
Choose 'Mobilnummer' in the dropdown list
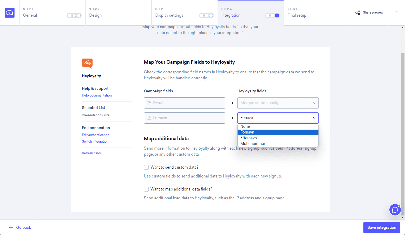(253, 144)
